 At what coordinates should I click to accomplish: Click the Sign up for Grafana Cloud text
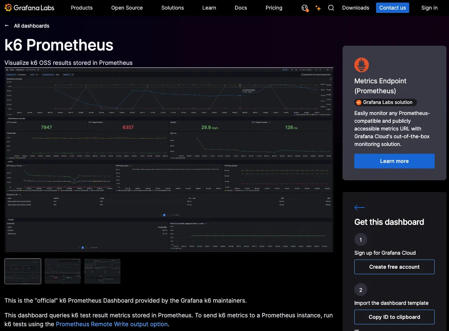pos(385,253)
